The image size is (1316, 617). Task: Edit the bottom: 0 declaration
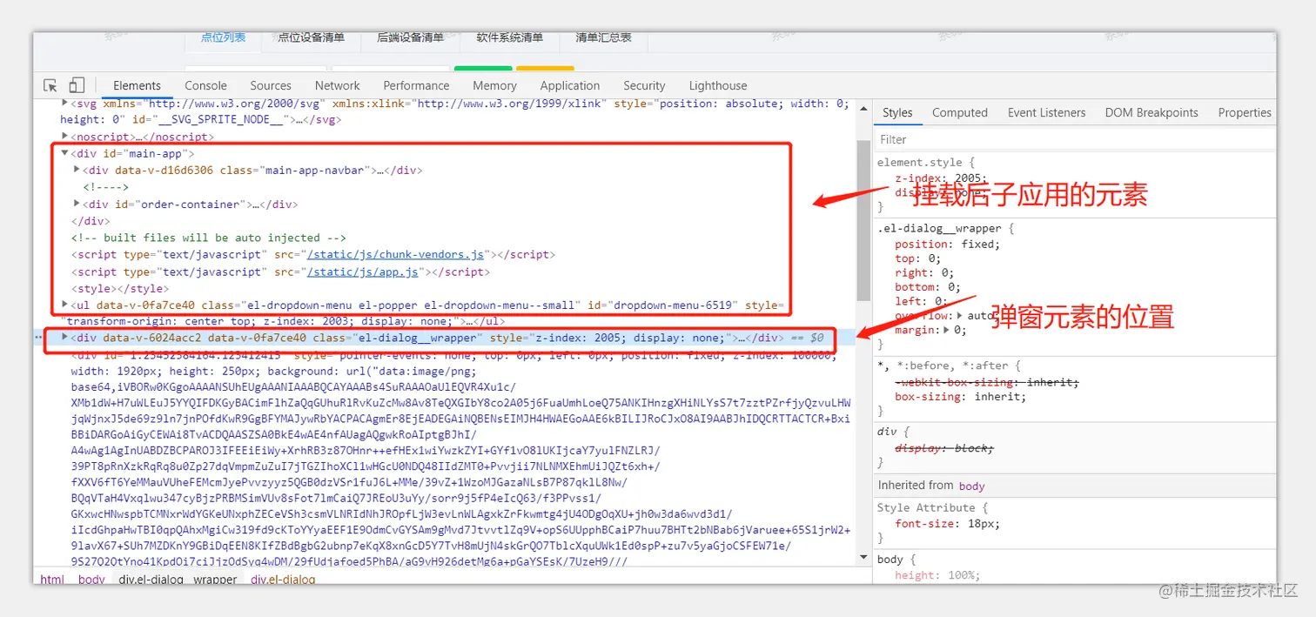pyautogui.click(x=928, y=287)
